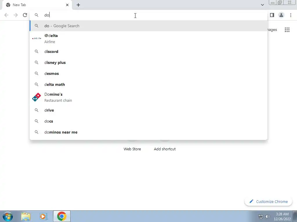The width and height of the screenshot is (297, 222).
Task: Click the Show desktop strip
Action: click(295, 216)
